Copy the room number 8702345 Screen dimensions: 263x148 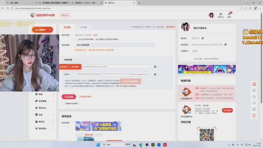click(203, 38)
